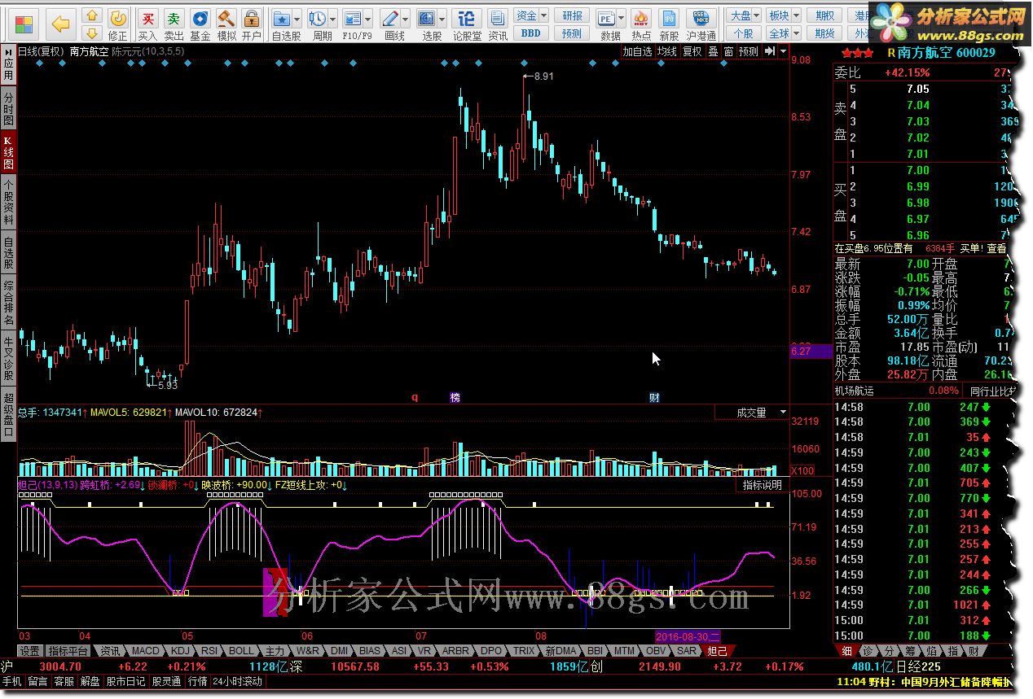Click the F10/F9 info icon

(353, 19)
